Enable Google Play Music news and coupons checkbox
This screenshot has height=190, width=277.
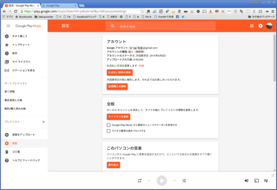click(109, 125)
